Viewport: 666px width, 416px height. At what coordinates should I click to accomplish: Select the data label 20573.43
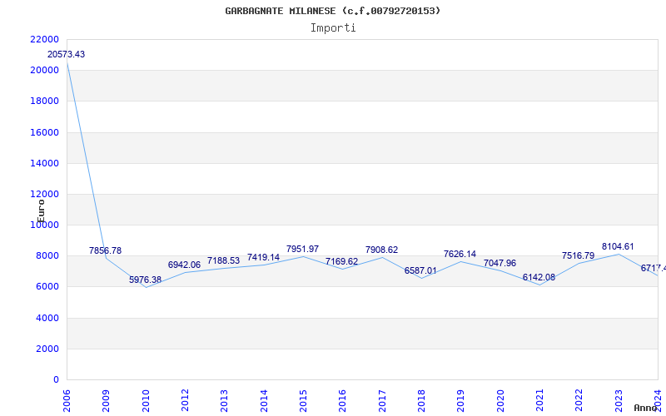point(66,54)
